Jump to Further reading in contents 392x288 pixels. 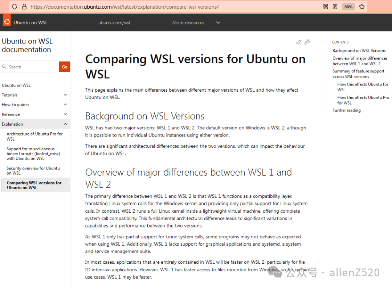pos(347,110)
